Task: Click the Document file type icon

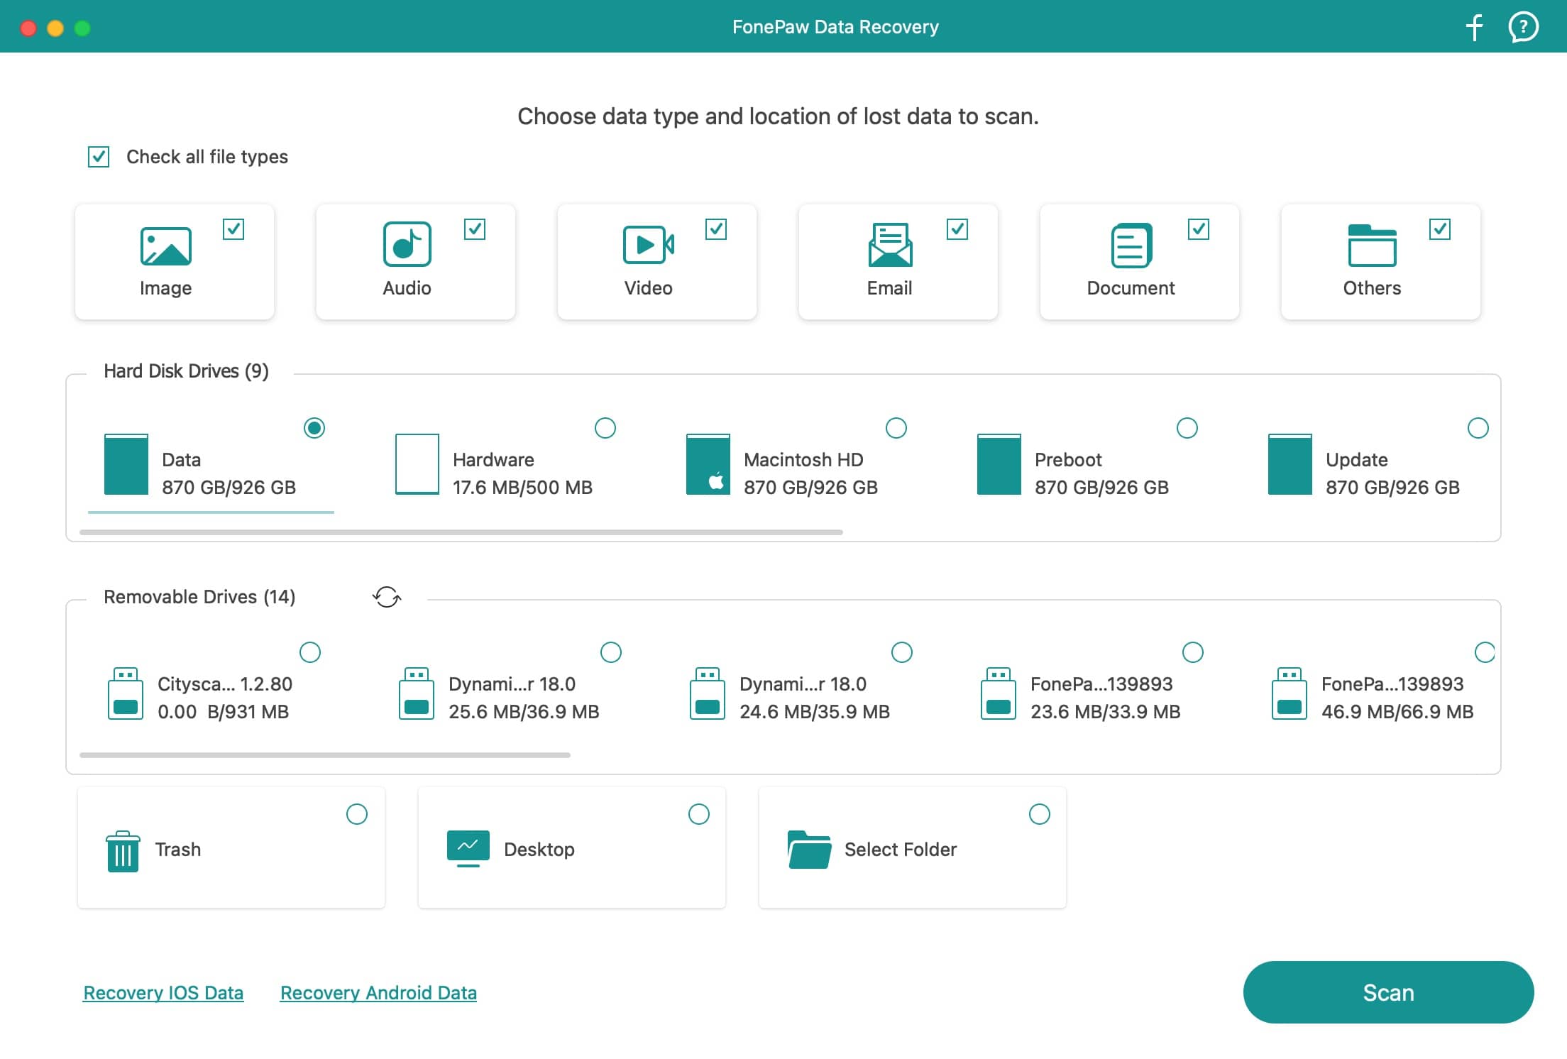Action: [1131, 246]
